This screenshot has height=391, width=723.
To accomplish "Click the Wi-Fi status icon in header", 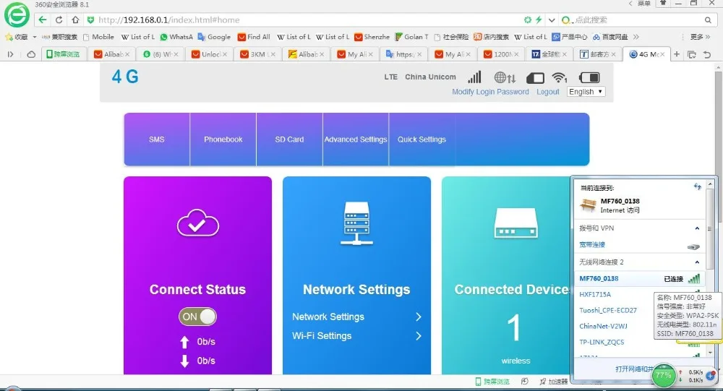I will (x=560, y=77).
